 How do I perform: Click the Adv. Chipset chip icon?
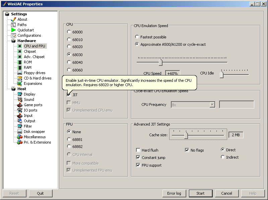(20, 57)
